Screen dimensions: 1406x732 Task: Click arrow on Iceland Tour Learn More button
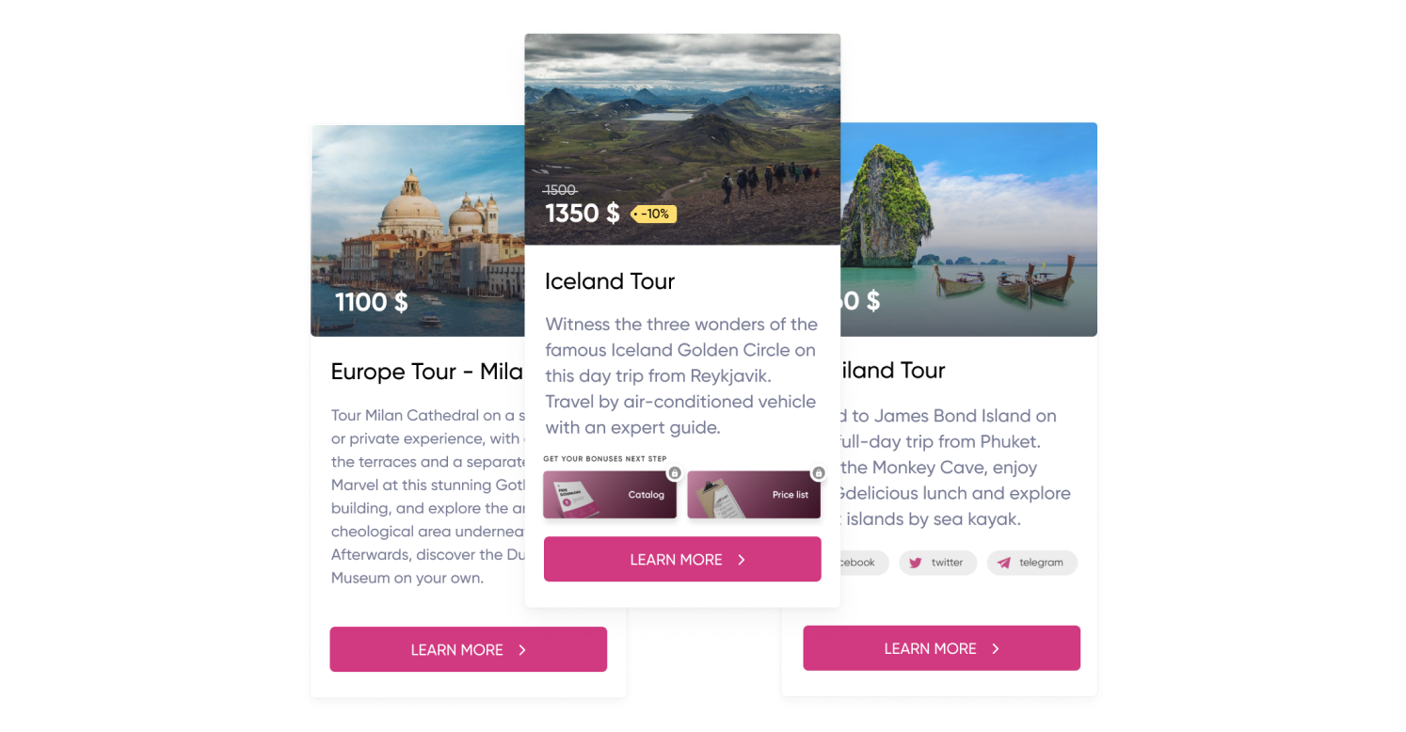coord(742,560)
